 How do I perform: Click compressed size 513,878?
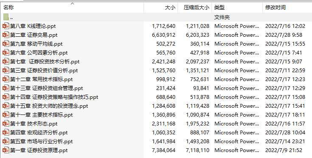(x=200, y=97)
